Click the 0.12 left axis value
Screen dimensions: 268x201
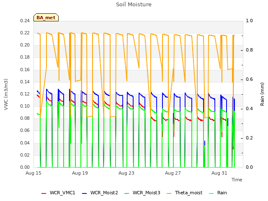pos(25,94)
